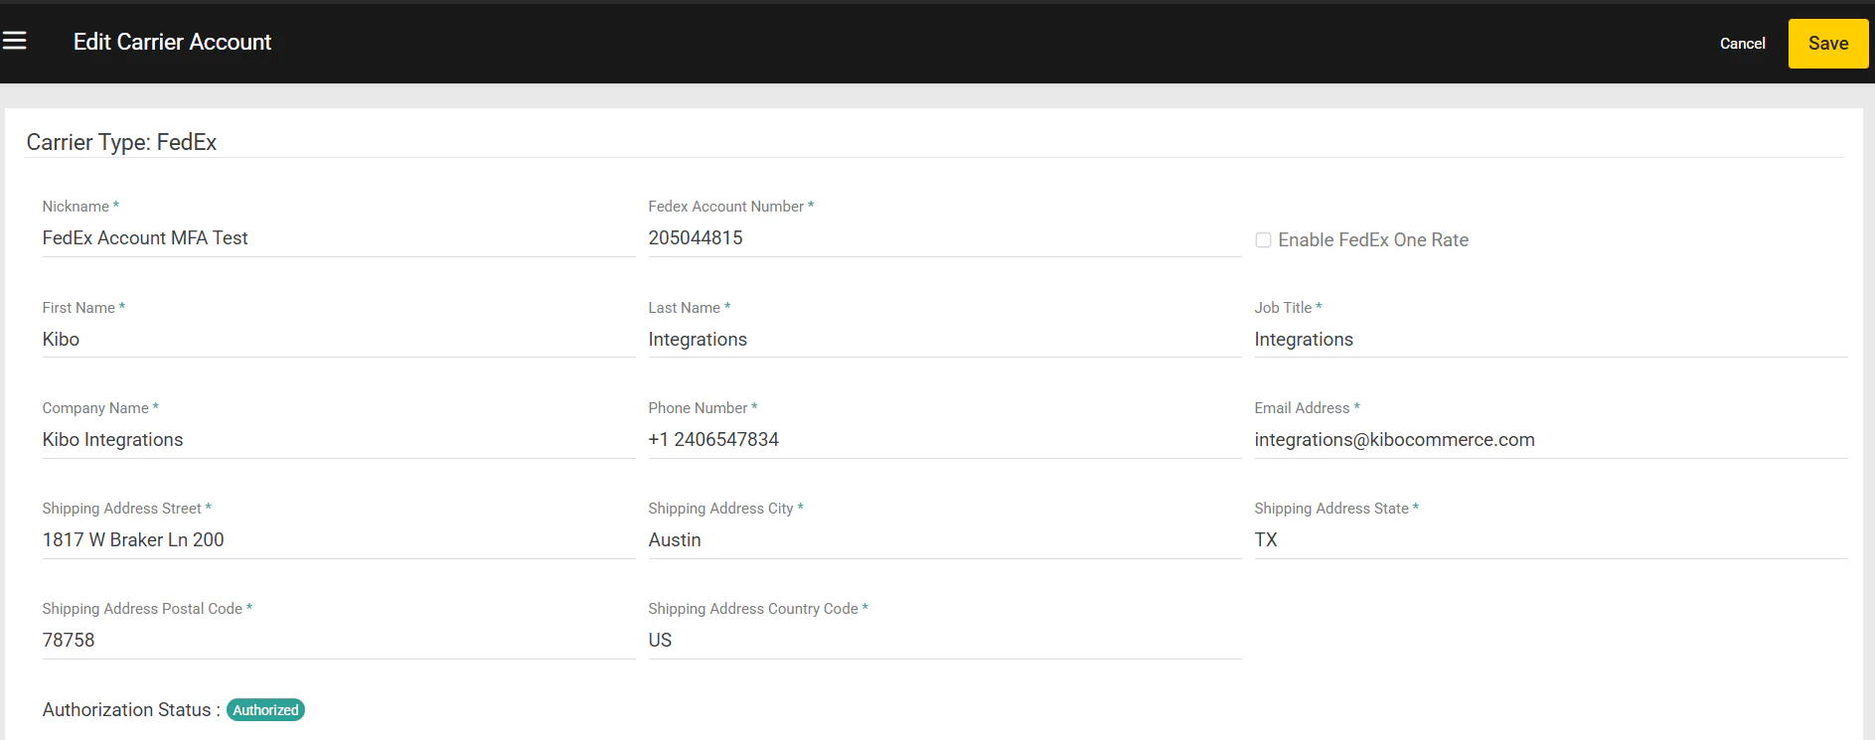Edit the Company Name field
Screen dimensions: 1875x740
click(x=339, y=440)
